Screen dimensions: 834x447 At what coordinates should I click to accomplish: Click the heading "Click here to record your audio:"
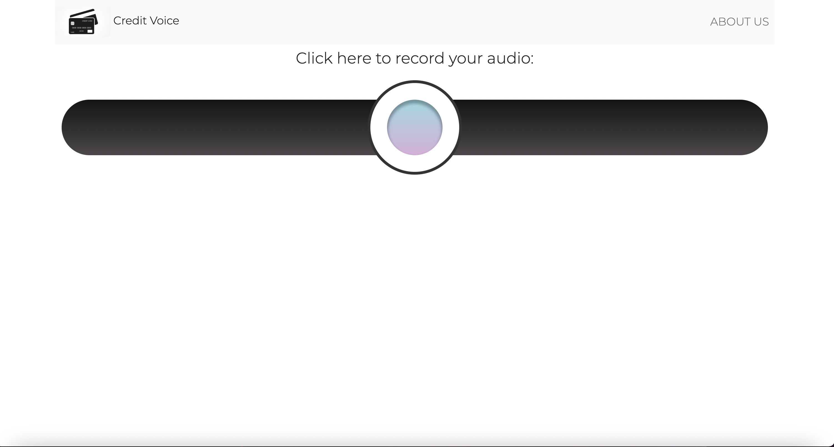(x=415, y=59)
